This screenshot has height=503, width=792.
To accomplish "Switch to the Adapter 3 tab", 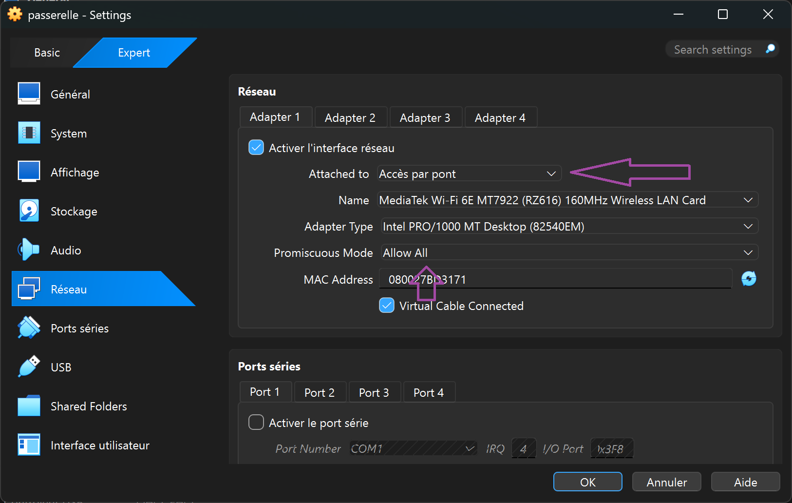I will pos(425,117).
